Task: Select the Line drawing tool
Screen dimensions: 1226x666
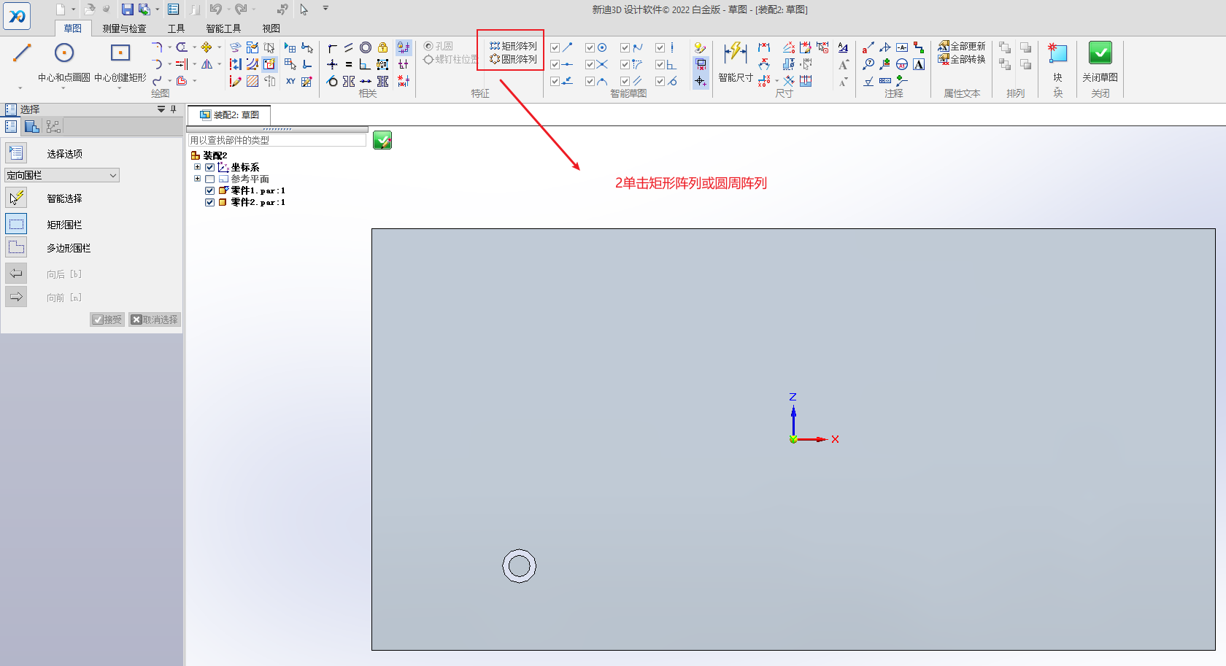Action: tap(22, 53)
